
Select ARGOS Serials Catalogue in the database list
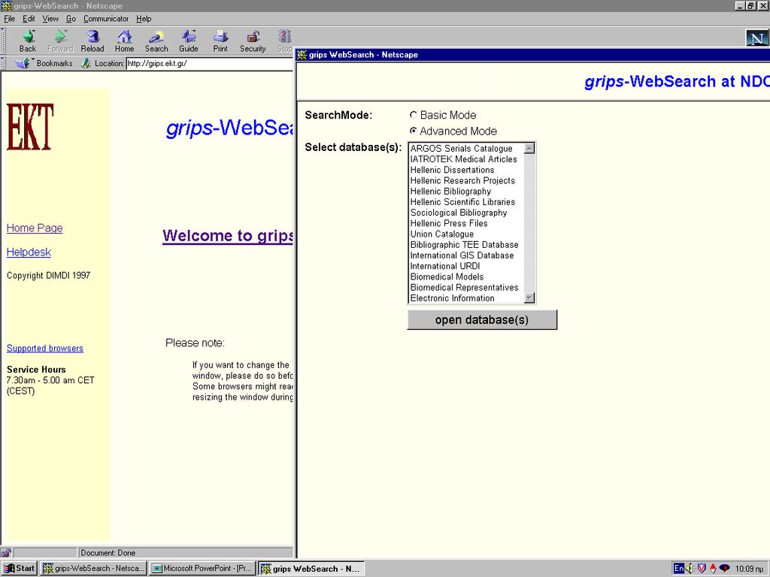(x=462, y=149)
